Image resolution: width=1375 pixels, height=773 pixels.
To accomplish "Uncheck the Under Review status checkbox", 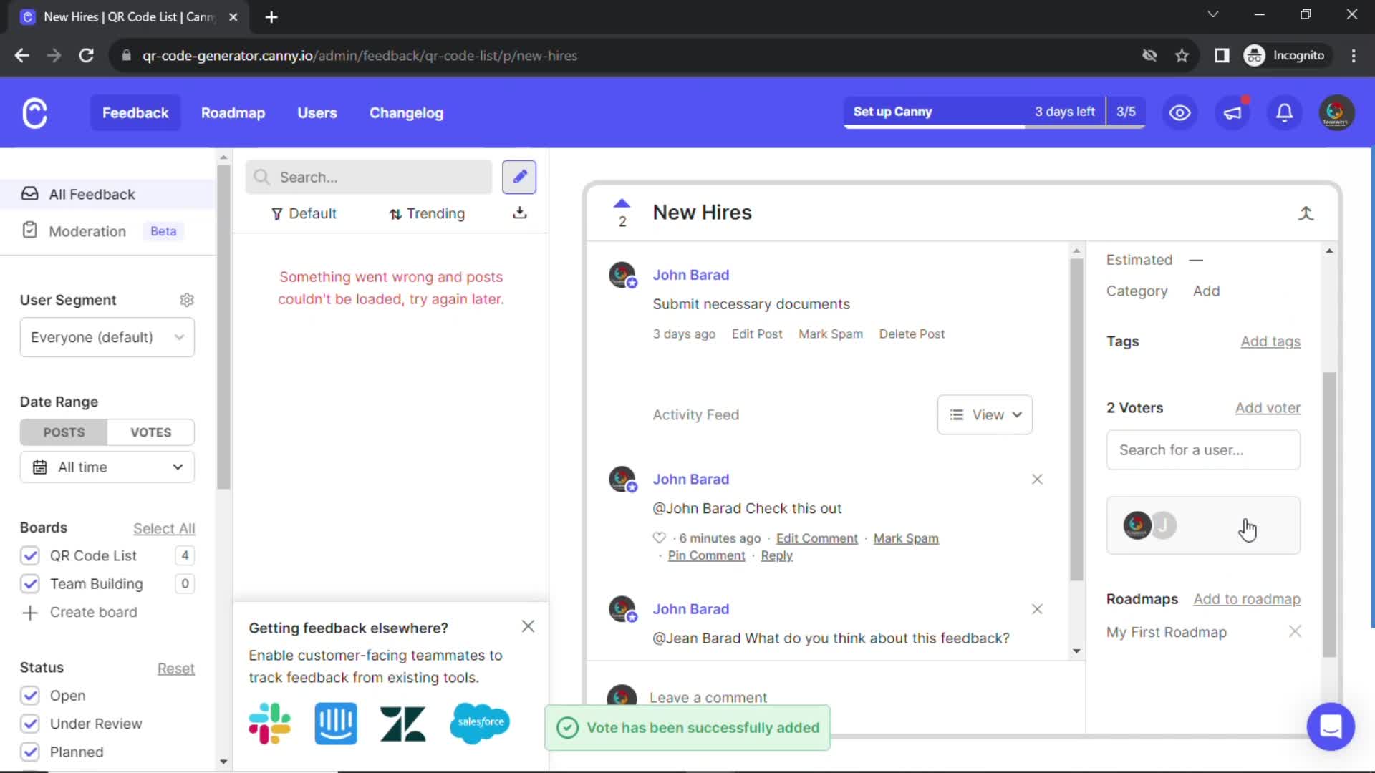I will 30,724.
